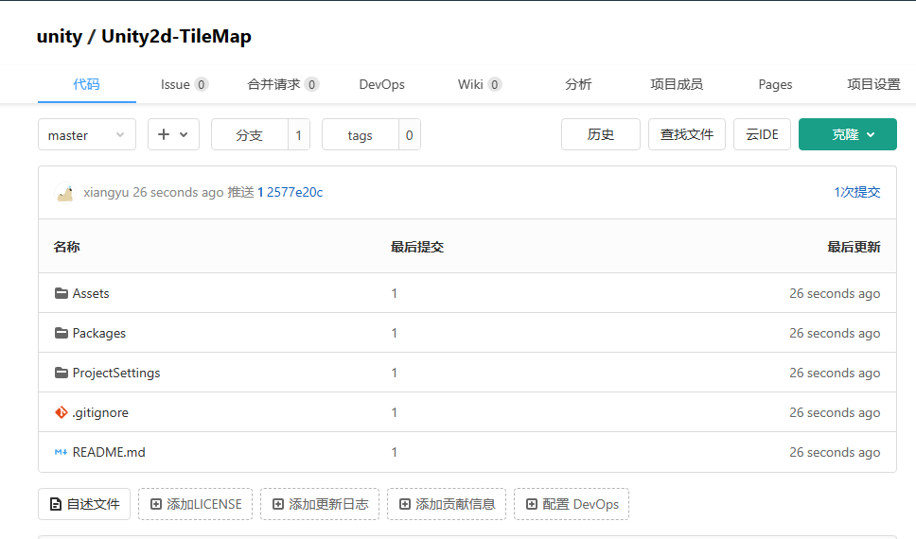Expand the 克隆 clone dropdown
The image size is (916, 539).
848,134
